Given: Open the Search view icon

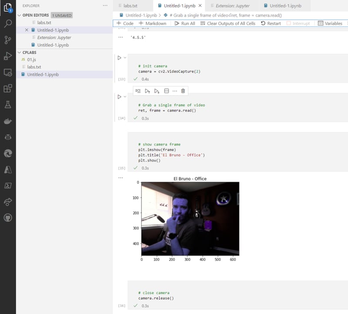Looking at the screenshot, I should pyautogui.click(x=8, y=24).
